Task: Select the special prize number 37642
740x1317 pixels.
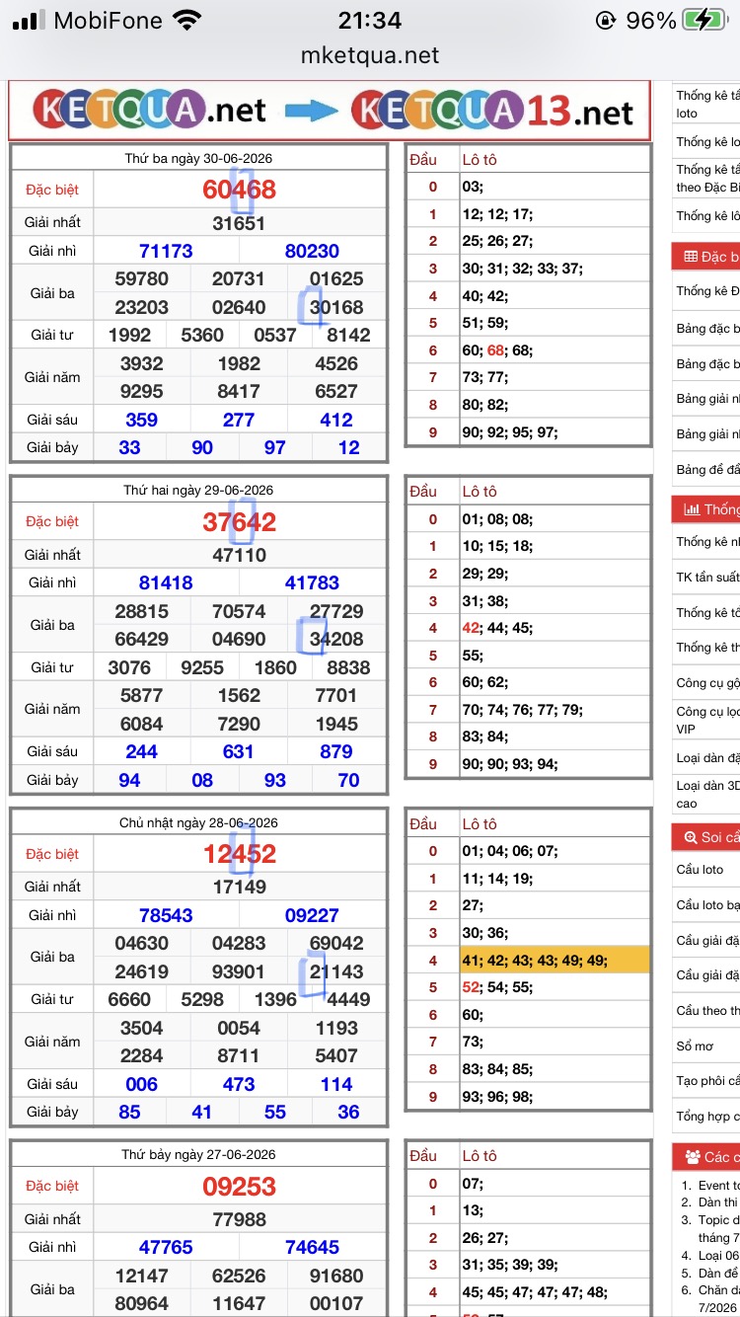Action: coord(239,522)
